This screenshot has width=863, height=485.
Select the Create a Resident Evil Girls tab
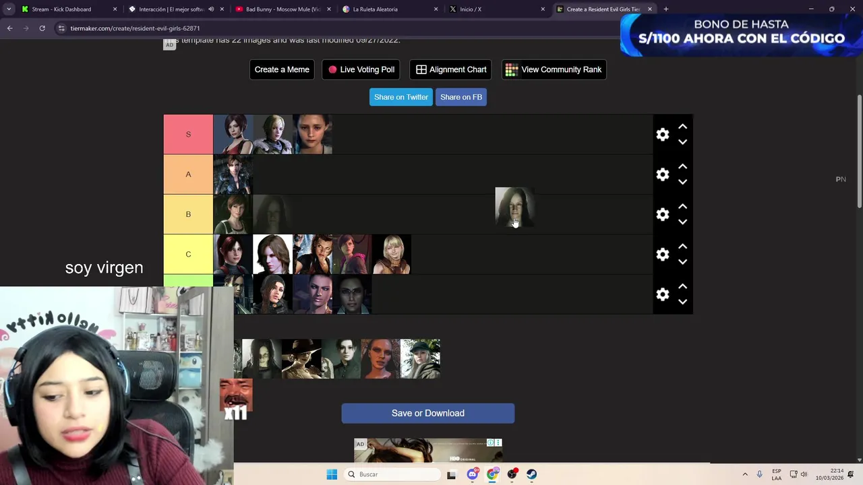coord(603,9)
